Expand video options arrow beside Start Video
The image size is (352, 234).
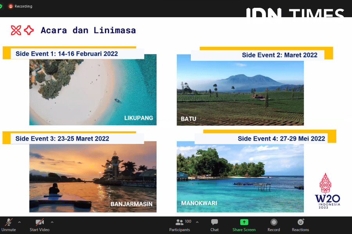(52, 222)
